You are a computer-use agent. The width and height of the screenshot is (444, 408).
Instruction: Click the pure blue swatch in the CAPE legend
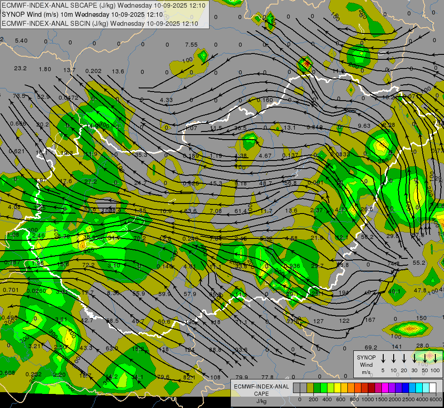405,388
